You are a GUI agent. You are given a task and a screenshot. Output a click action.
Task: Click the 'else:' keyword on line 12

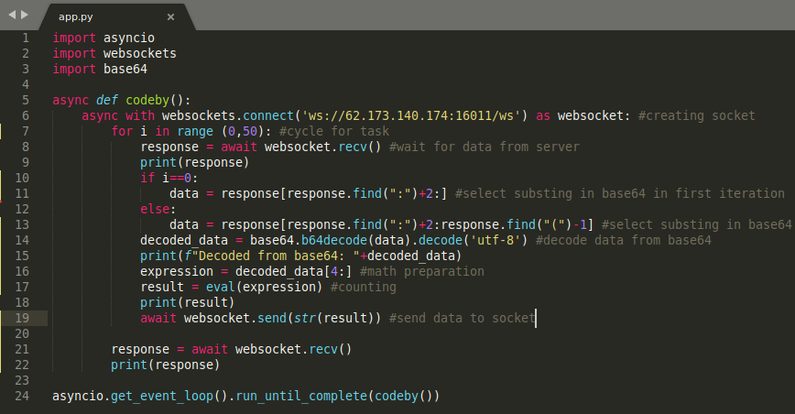coord(158,209)
